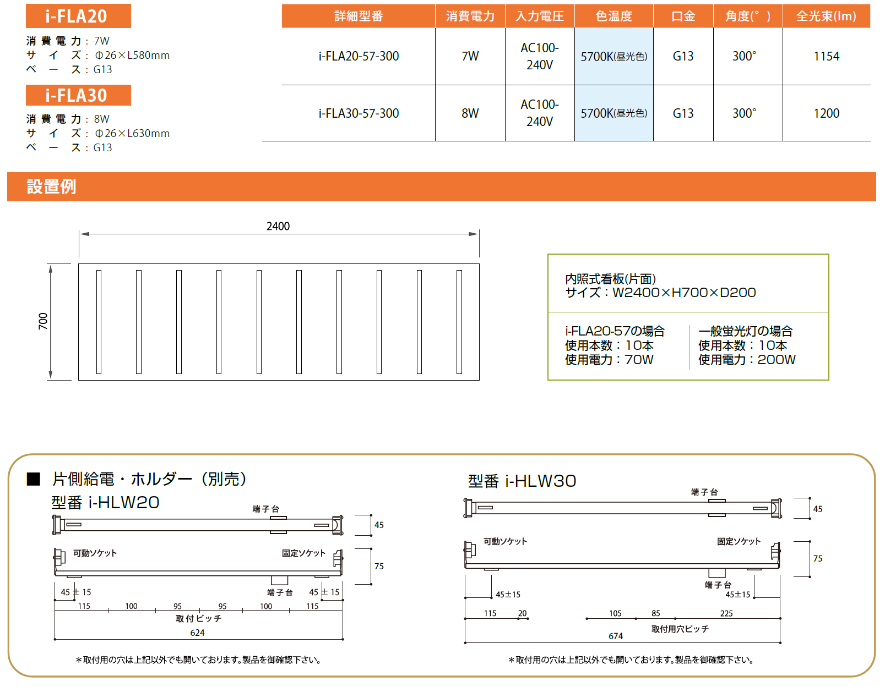Click the 片側給電・ホルダー（別売） heading
Viewport: 885px width, 687px height.
tap(149, 479)
